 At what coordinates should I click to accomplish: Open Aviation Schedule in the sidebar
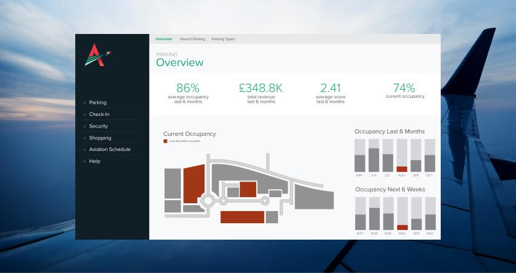pyautogui.click(x=110, y=149)
